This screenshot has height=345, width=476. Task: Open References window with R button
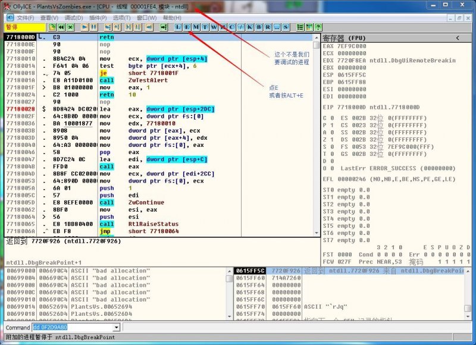pyautogui.click(x=268, y=27)
